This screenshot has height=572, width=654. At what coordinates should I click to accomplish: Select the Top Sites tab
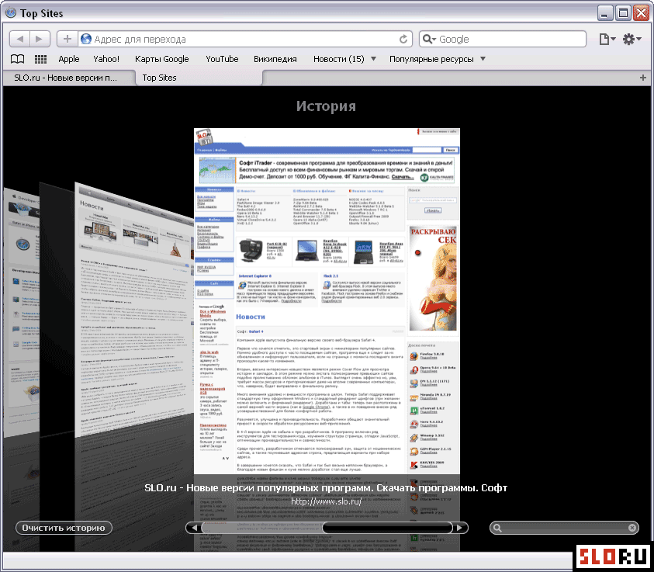(199, 78)
